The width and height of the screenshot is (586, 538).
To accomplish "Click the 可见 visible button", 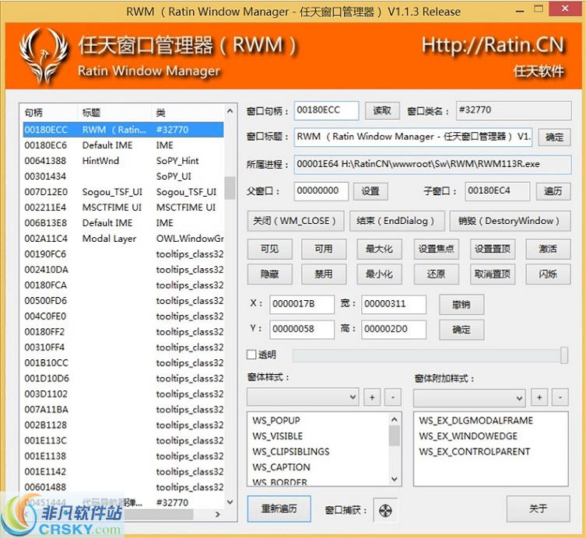I will point(270,249).
